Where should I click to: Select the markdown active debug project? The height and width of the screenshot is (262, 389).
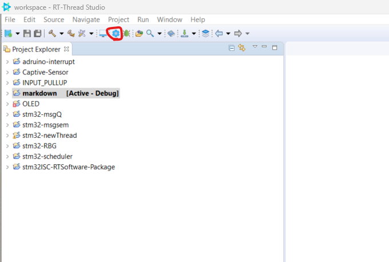point(39,93)
